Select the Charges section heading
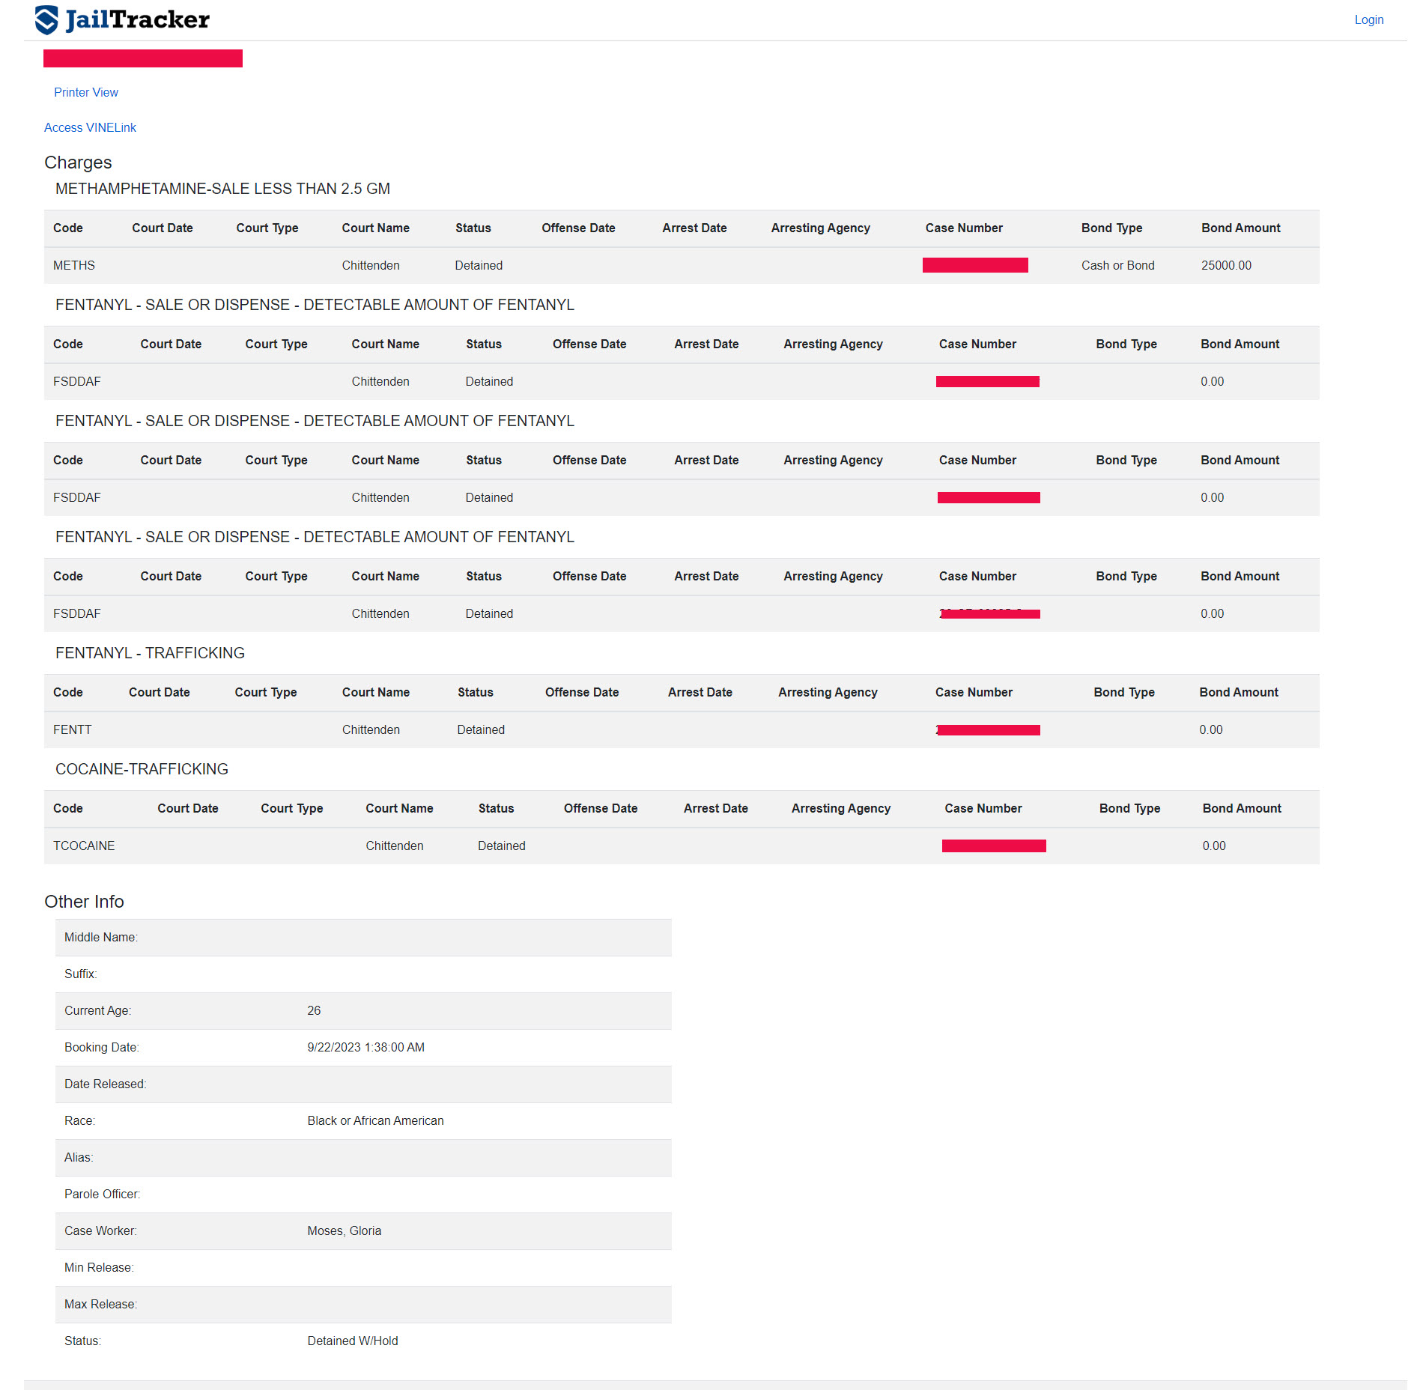 click(78, 163)
